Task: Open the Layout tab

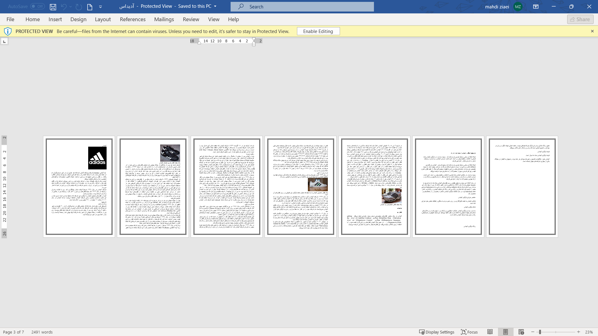Action: click(103, 19)
